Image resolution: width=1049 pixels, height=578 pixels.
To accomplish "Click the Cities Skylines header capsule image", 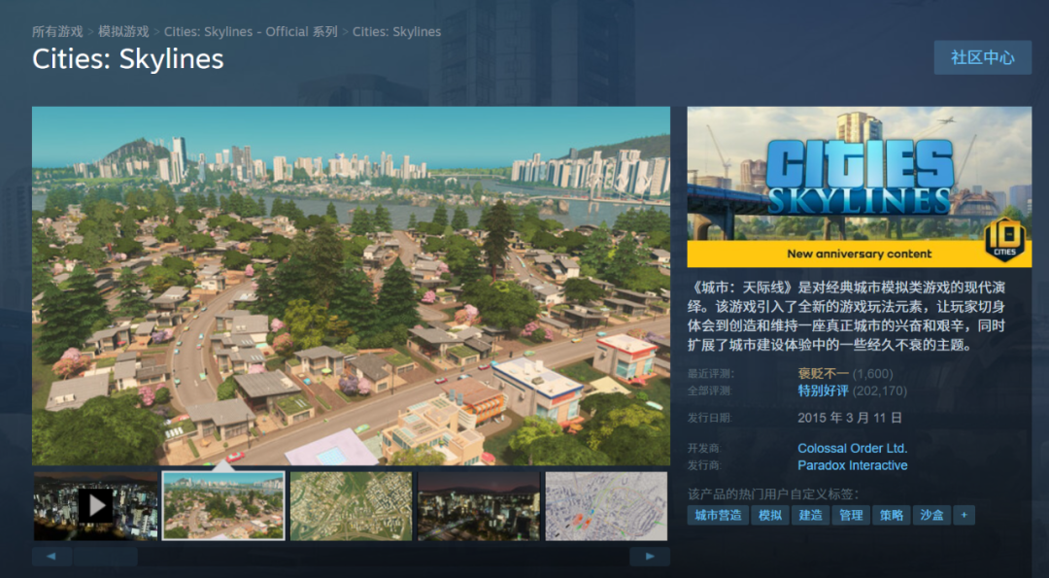I will point(859,187).
